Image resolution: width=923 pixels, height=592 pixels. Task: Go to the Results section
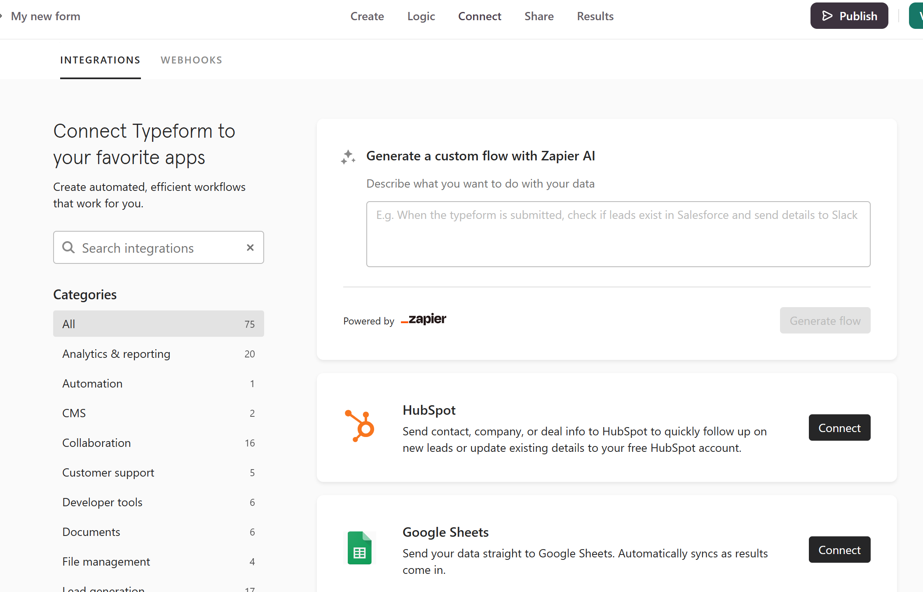595,16
